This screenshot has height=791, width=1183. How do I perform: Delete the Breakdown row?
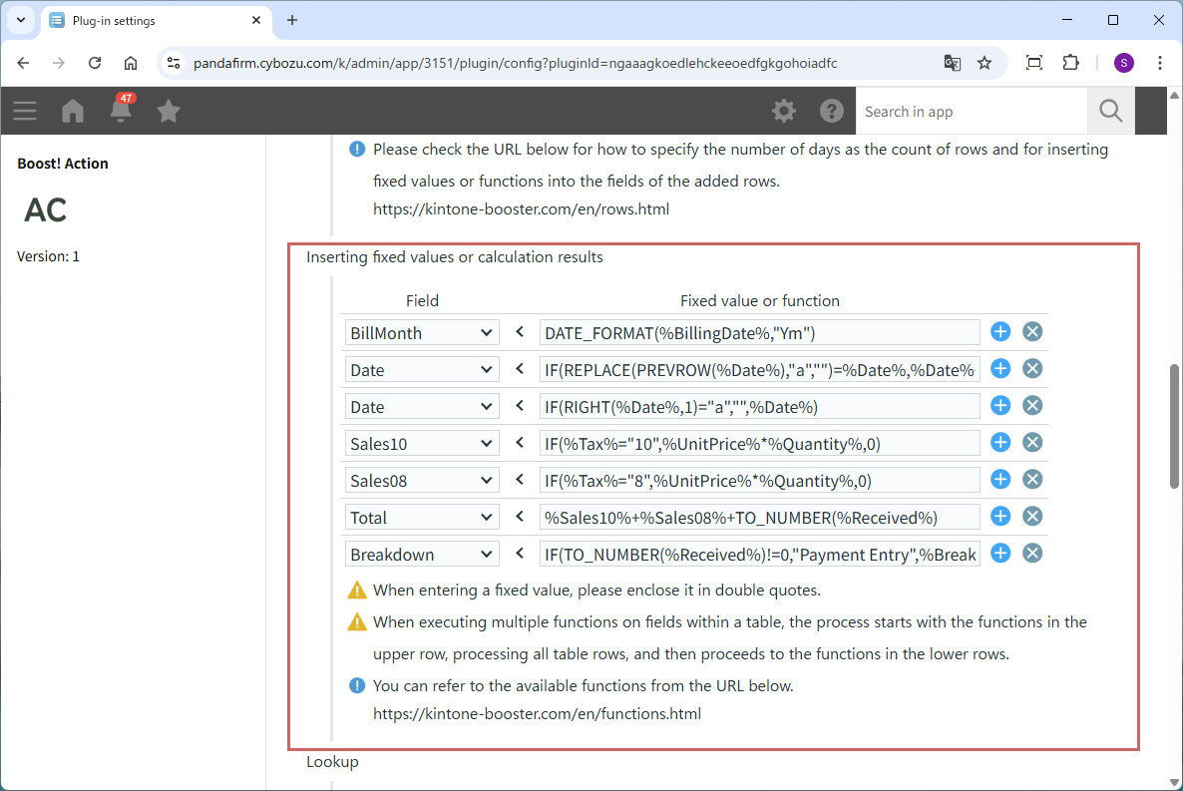(1032, 554)
